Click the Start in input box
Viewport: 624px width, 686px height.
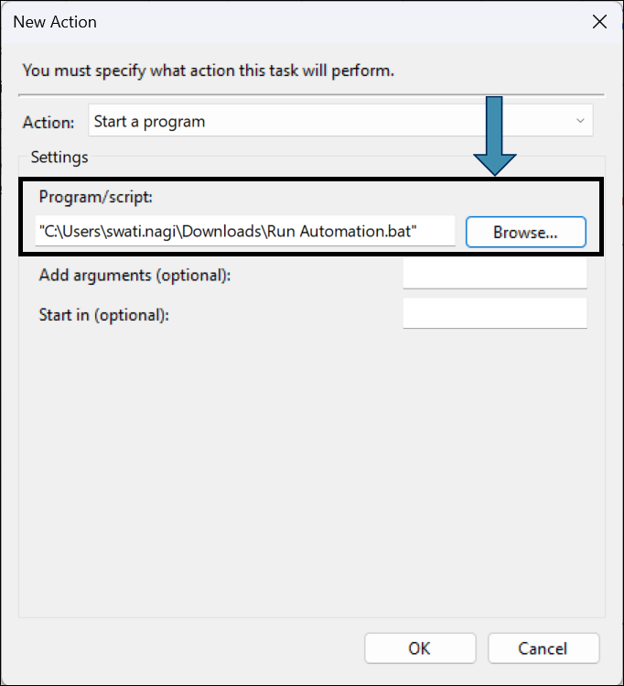[x=494, y=313]
